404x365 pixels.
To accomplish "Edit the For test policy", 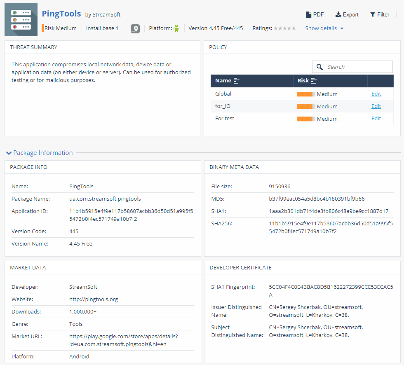I will click(376, 119).
